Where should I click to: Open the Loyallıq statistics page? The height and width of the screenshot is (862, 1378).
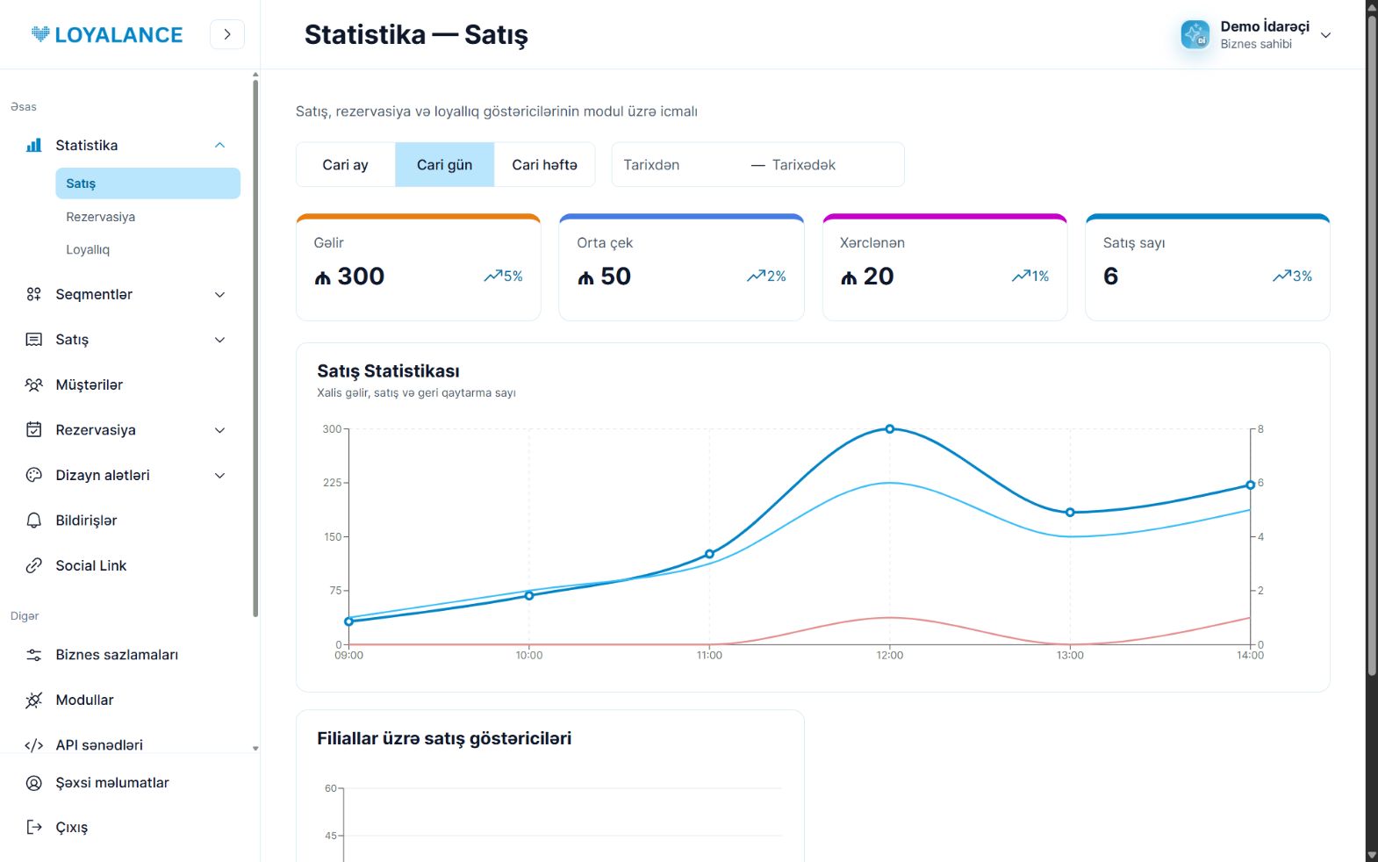pyautogui.click(x=88, y=249)
